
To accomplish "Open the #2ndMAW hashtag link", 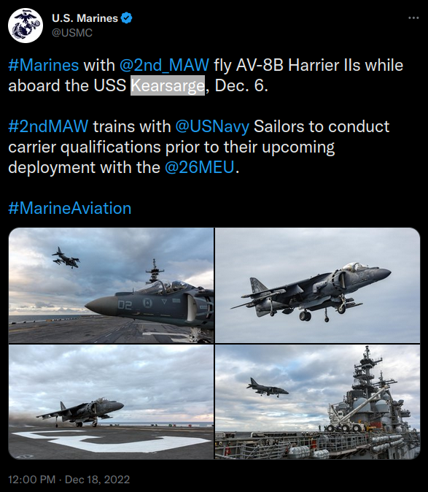I will pyautogui.click(x=48, y=126).
